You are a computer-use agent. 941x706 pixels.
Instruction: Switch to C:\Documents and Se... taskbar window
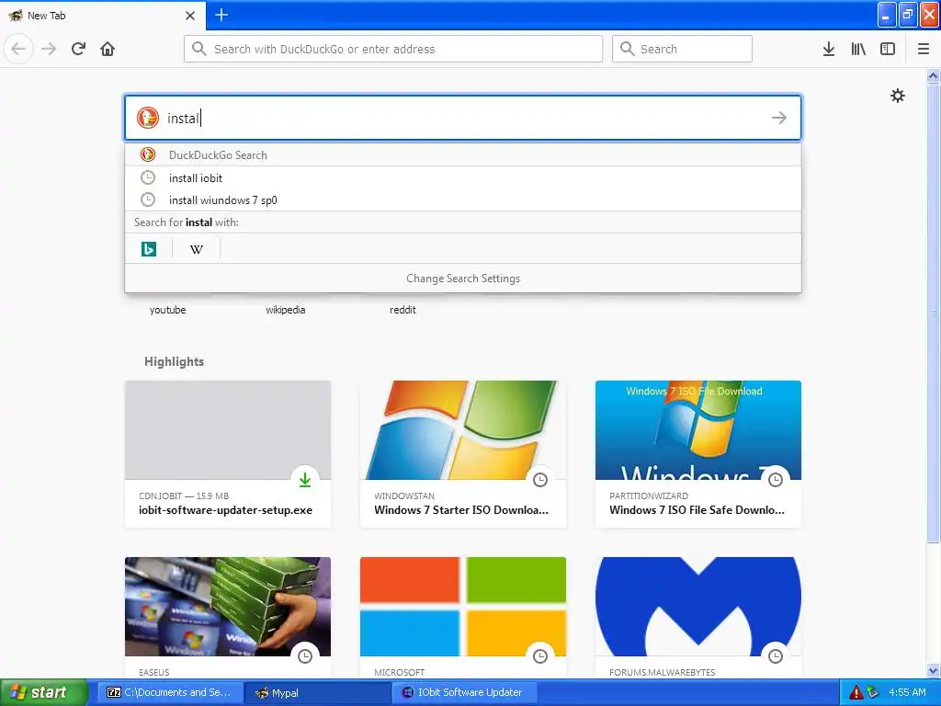coord(170,692)
